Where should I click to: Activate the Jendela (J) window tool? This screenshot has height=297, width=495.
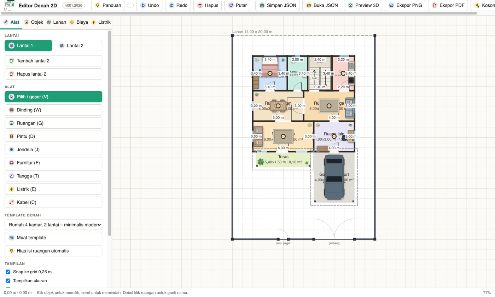53,150
